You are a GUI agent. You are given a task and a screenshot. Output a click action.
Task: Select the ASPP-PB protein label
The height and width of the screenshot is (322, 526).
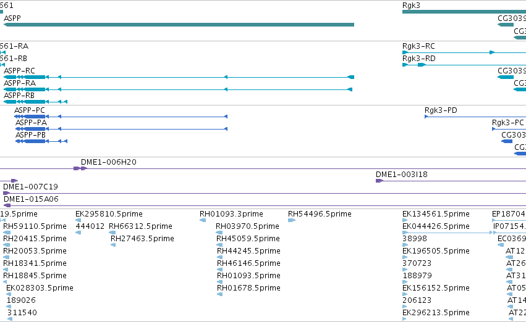30,135
